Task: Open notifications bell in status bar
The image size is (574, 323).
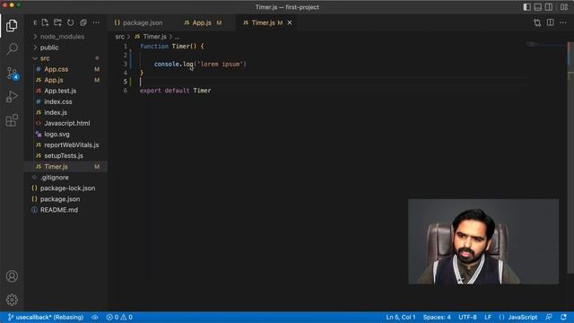Action: coord(563,317)
